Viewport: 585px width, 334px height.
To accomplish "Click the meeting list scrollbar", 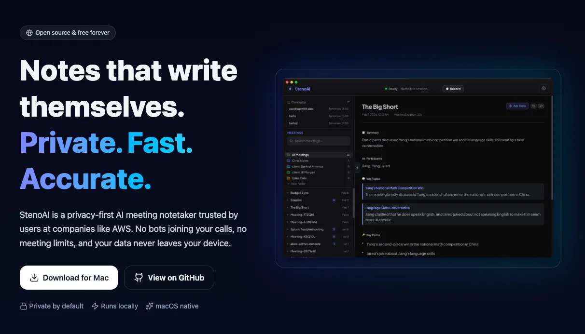I will pos(354,203).
